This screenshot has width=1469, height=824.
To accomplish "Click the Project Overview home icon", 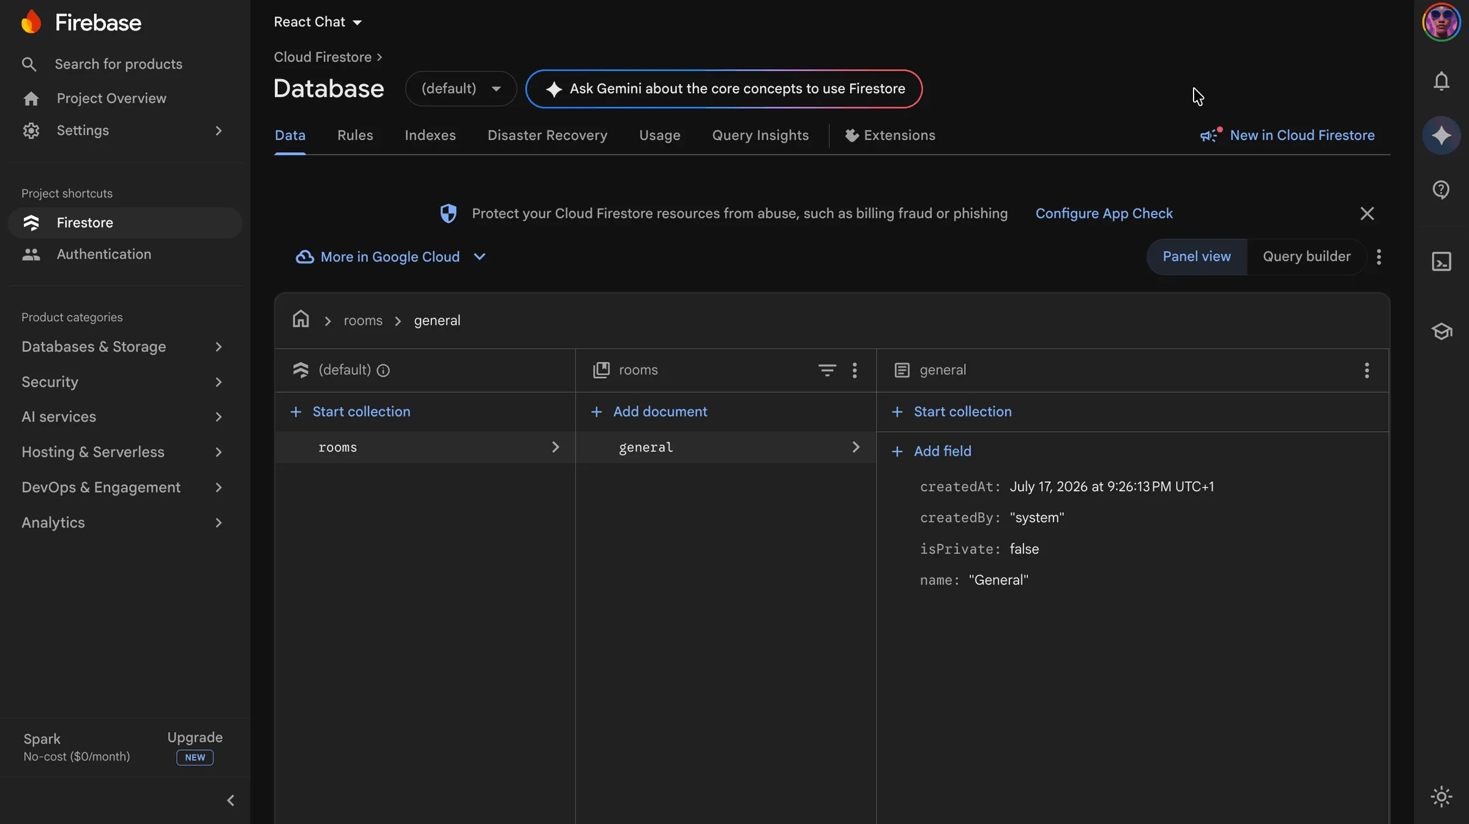I will pos(31,98).
